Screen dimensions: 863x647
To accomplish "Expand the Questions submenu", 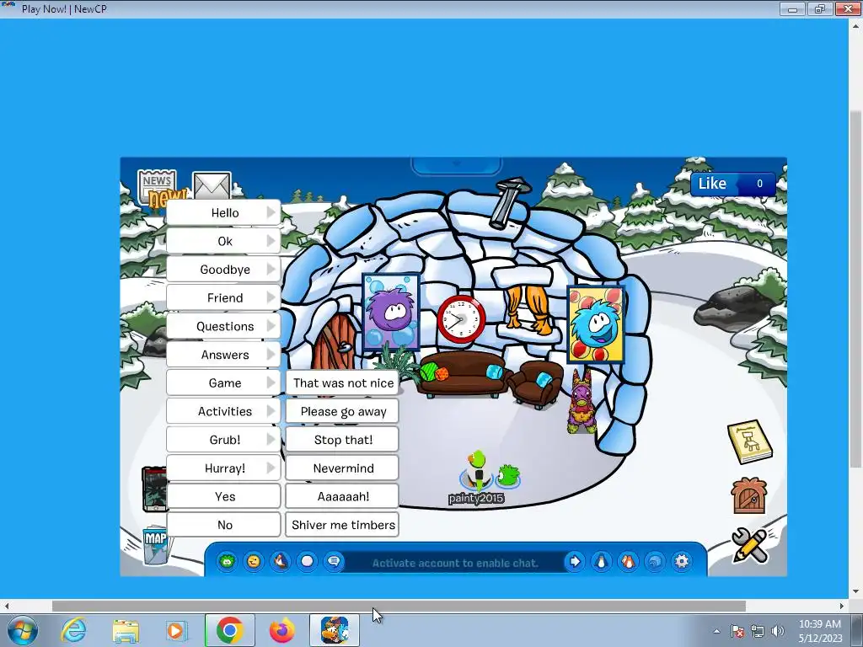I will tap(223, 326).
